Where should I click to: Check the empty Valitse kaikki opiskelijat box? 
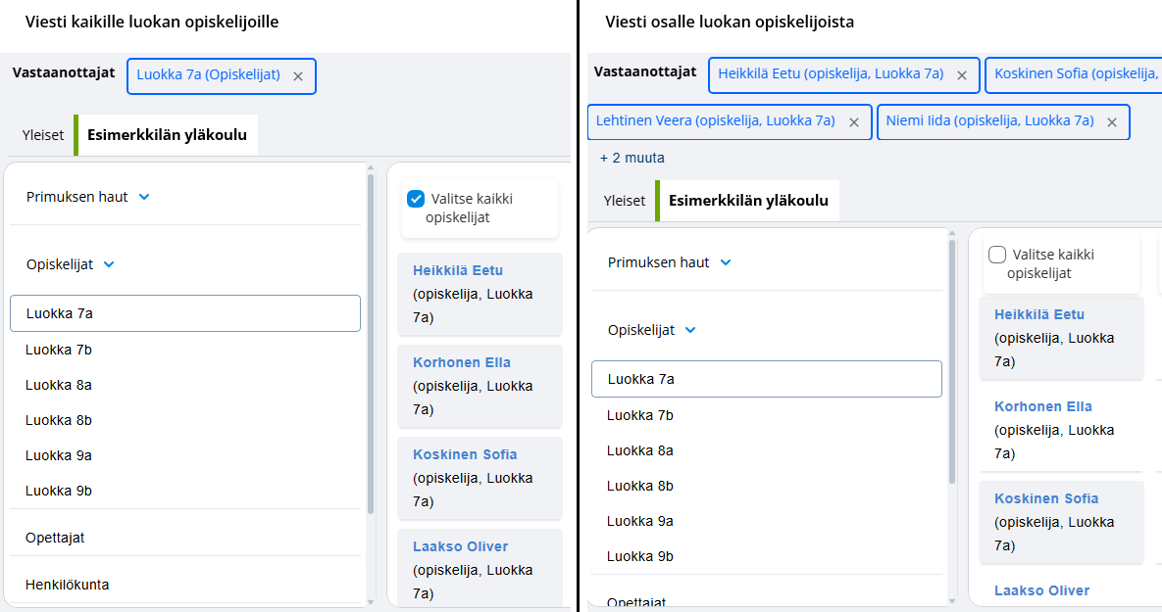point(997,255)
